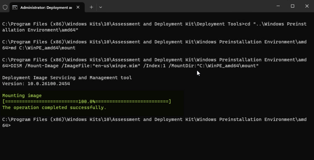Viewport: 314px width, 160px height.
Task: Maximize the terminal window
Action: point(292,6)
